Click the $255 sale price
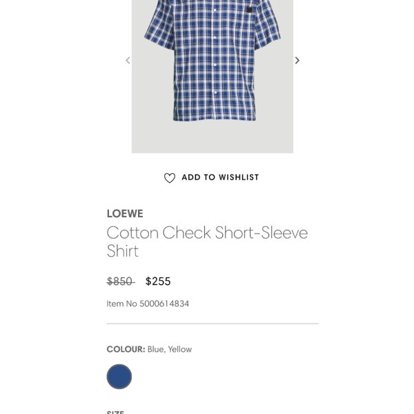 158,282
